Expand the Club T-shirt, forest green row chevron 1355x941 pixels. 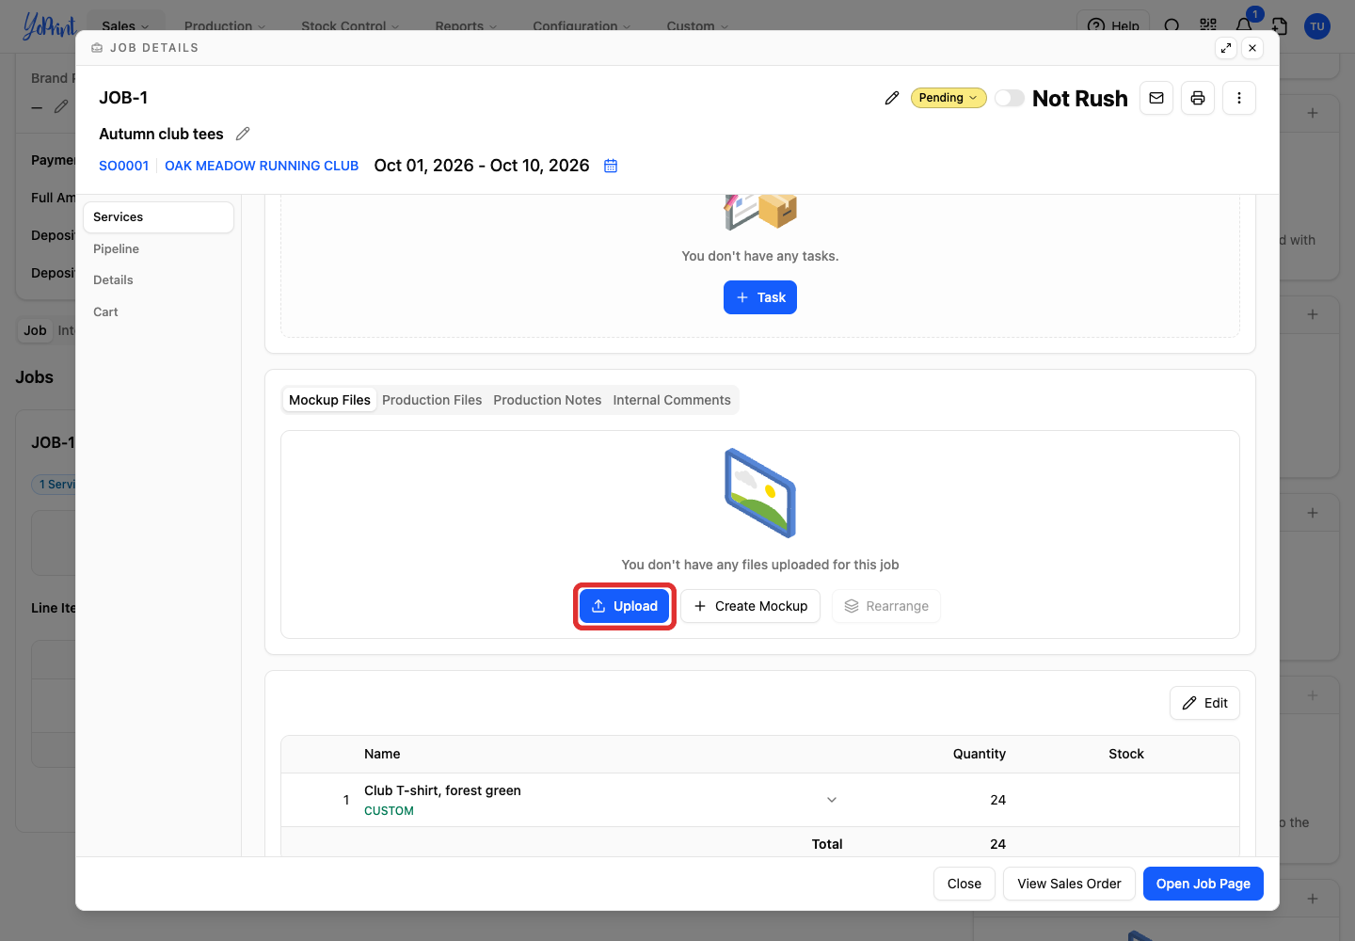coord(832,800)
